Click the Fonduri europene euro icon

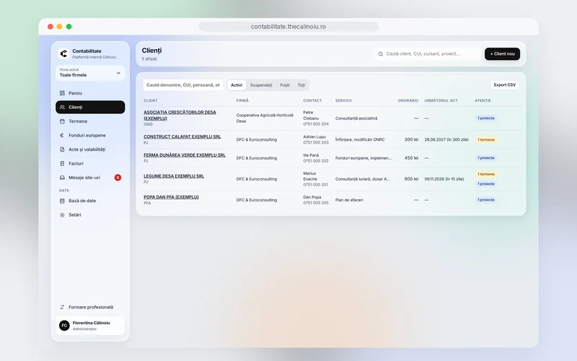62,135
